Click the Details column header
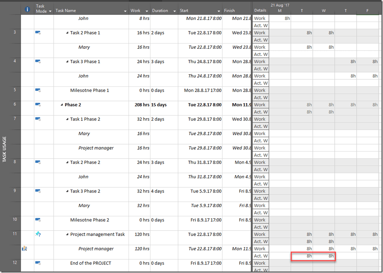The height and width of the screenshot is (273, 383). click(x=260, y=10)
